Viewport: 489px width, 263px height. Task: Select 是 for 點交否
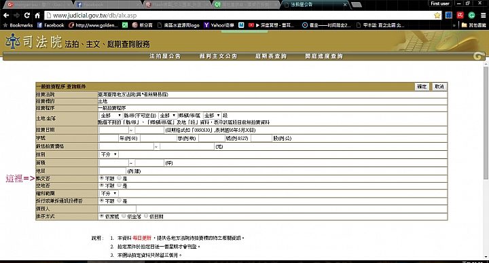[119, 178]
